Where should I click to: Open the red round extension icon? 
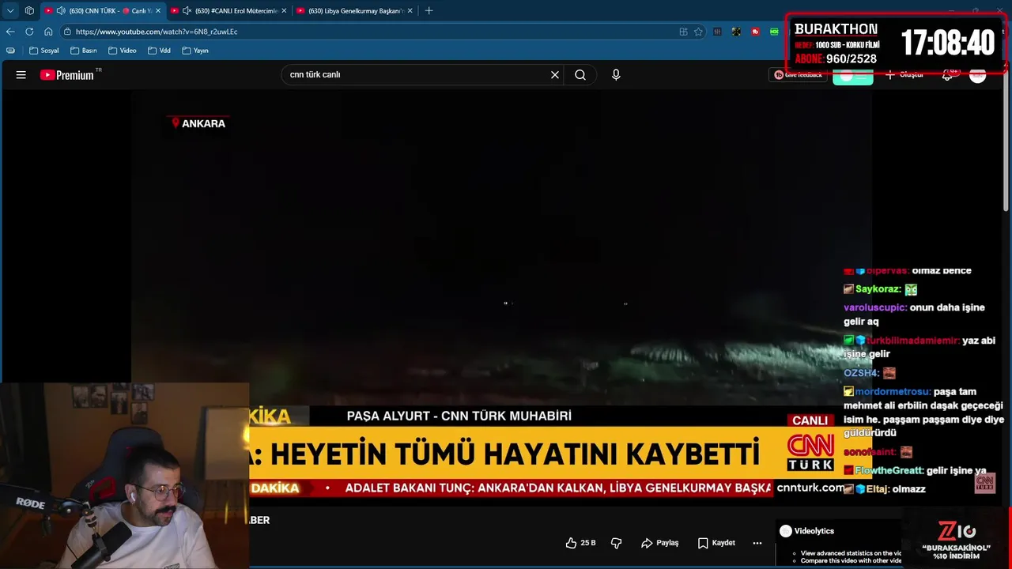tap(755, 32)
